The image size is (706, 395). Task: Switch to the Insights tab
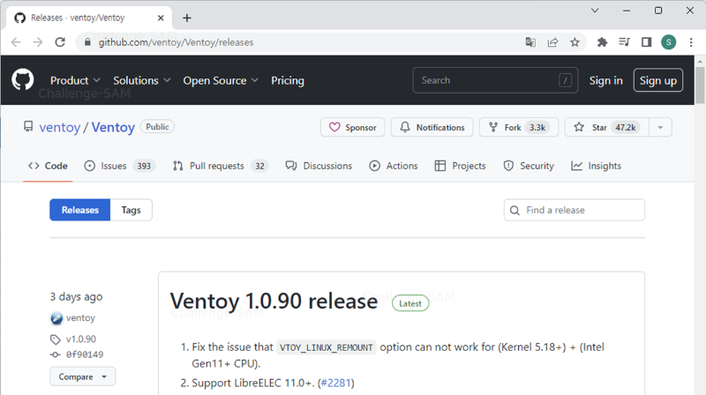597,166
